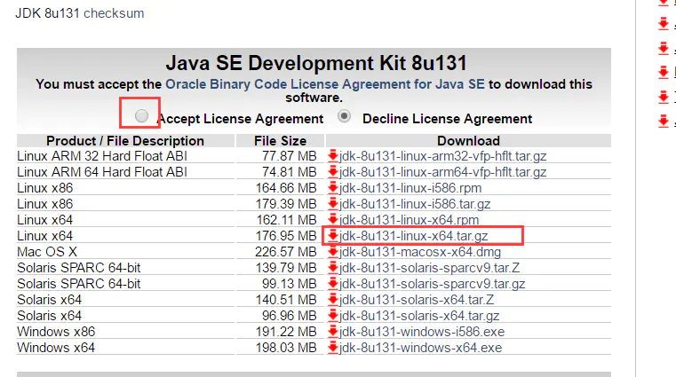This screenshot has height=377, width=676.
Task: Open the Oracle Binary Code License Agreement link
Action: [325, 84]
